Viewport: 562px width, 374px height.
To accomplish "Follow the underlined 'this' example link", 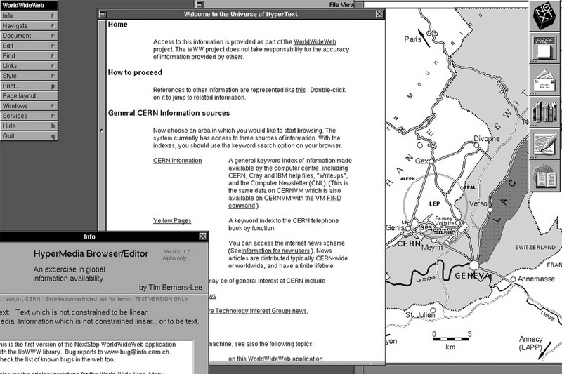I will pos(301,90).
